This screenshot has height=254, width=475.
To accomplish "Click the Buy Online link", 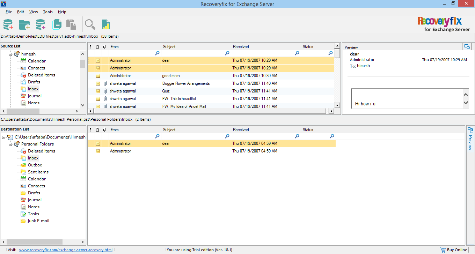I will pos(457,250).
